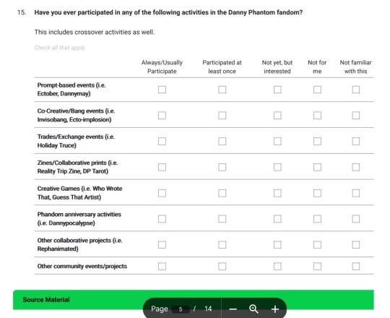Screen dimensions: 390x318
Task: Click the magnifier zoom reset icon
Action: coord(253,309)
